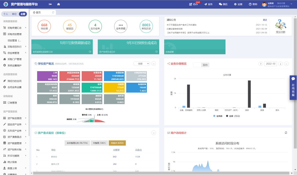The width and height of the screenshot is (297, 175).
Task: Expand 采购申请汇总 in the sidebar
Action: tap(14, 28)
